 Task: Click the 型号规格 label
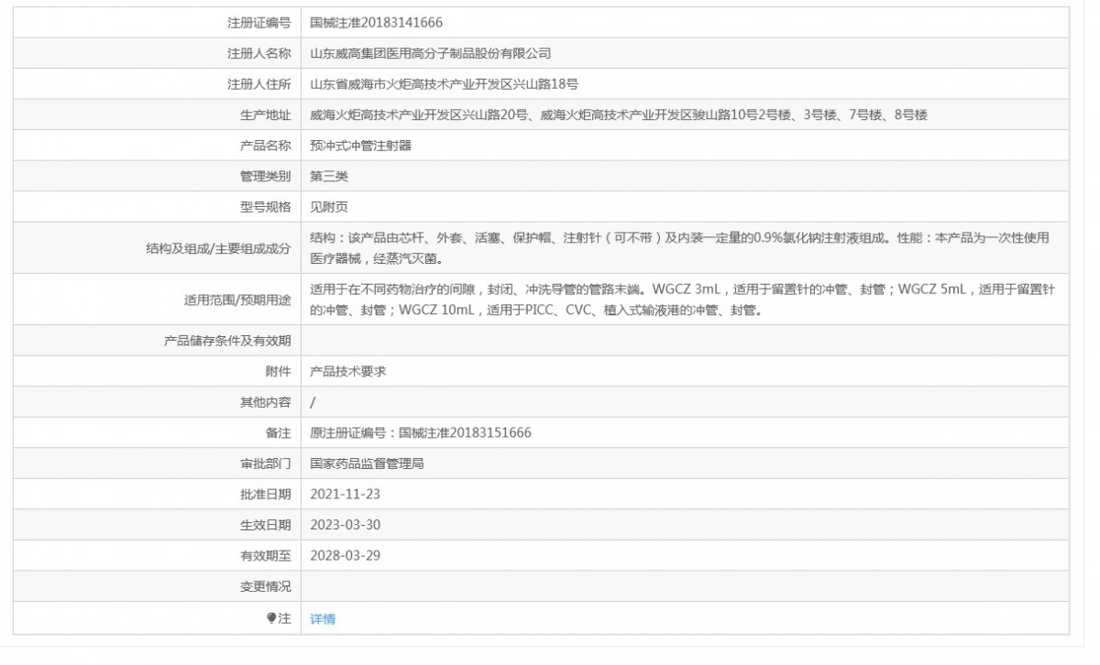click(x=266, y=207)
